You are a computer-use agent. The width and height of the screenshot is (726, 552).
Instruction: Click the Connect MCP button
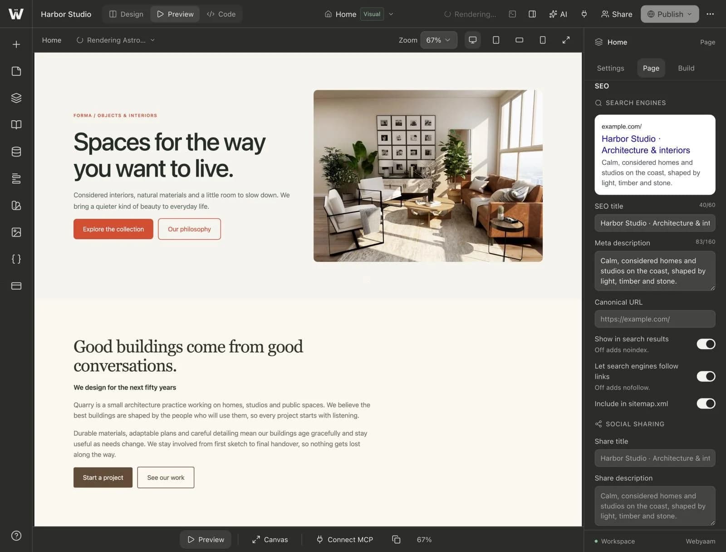tap(345, 540)
